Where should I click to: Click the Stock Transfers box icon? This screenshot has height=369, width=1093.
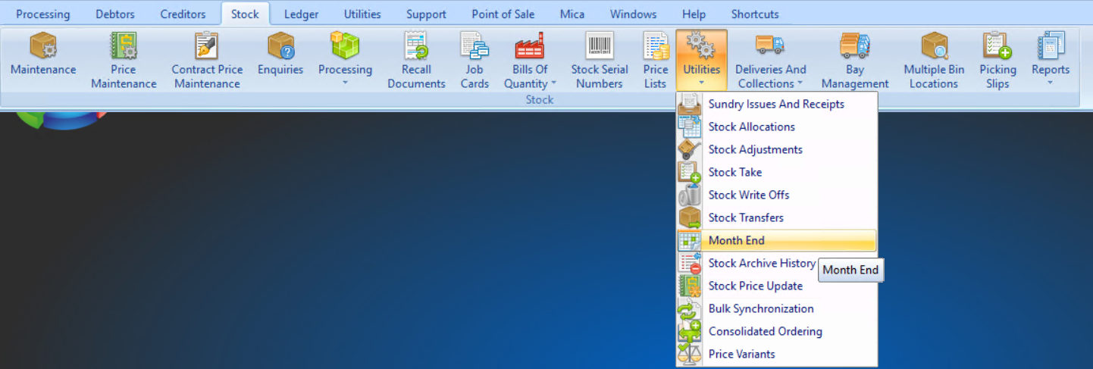click(690, 218)
